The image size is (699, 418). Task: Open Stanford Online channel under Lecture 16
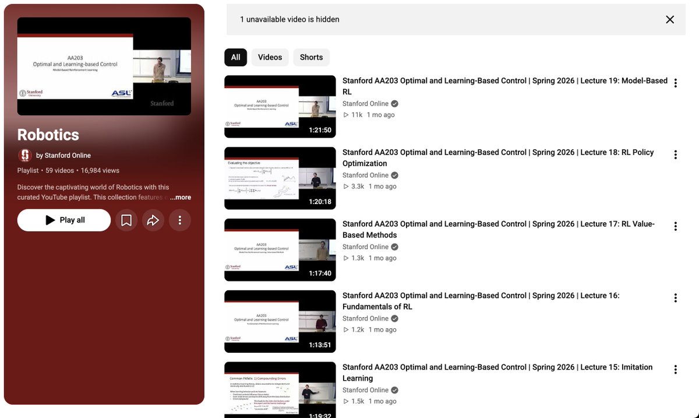[365, 319]
